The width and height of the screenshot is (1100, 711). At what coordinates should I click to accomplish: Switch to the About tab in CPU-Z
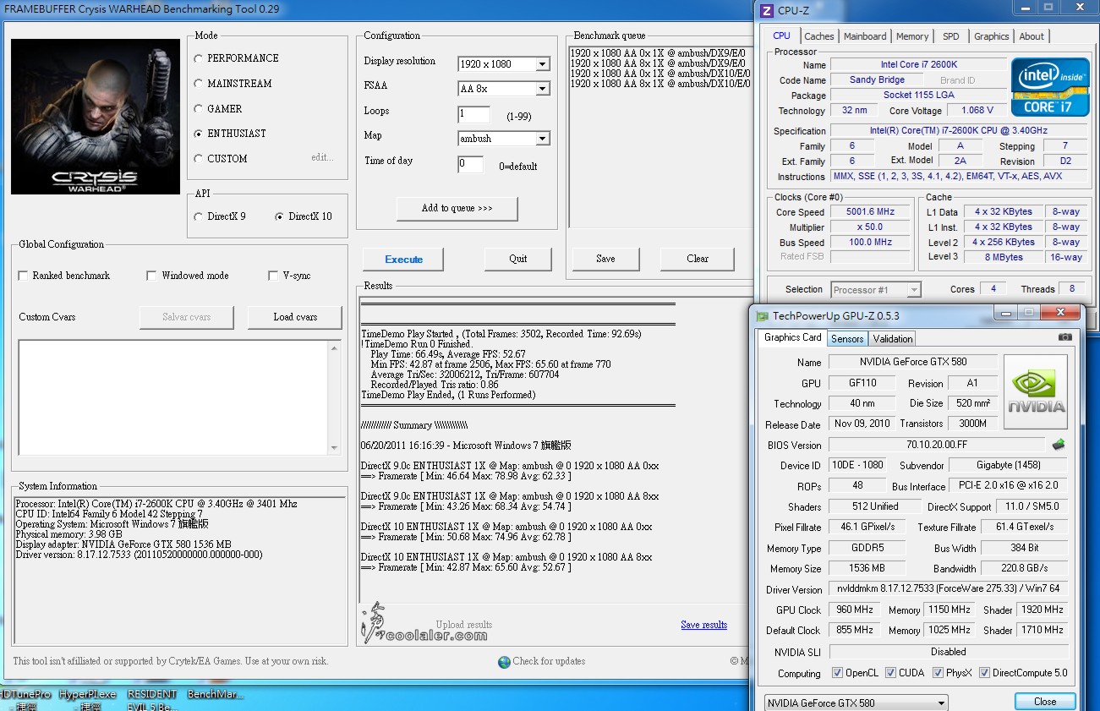[x=1032, y=36]
